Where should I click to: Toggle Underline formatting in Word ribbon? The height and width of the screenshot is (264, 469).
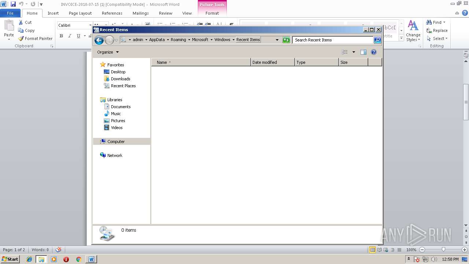tap(78, 36)
